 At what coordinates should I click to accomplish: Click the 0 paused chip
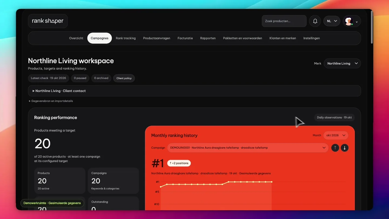pyautogui.click(x=80, y=78)
